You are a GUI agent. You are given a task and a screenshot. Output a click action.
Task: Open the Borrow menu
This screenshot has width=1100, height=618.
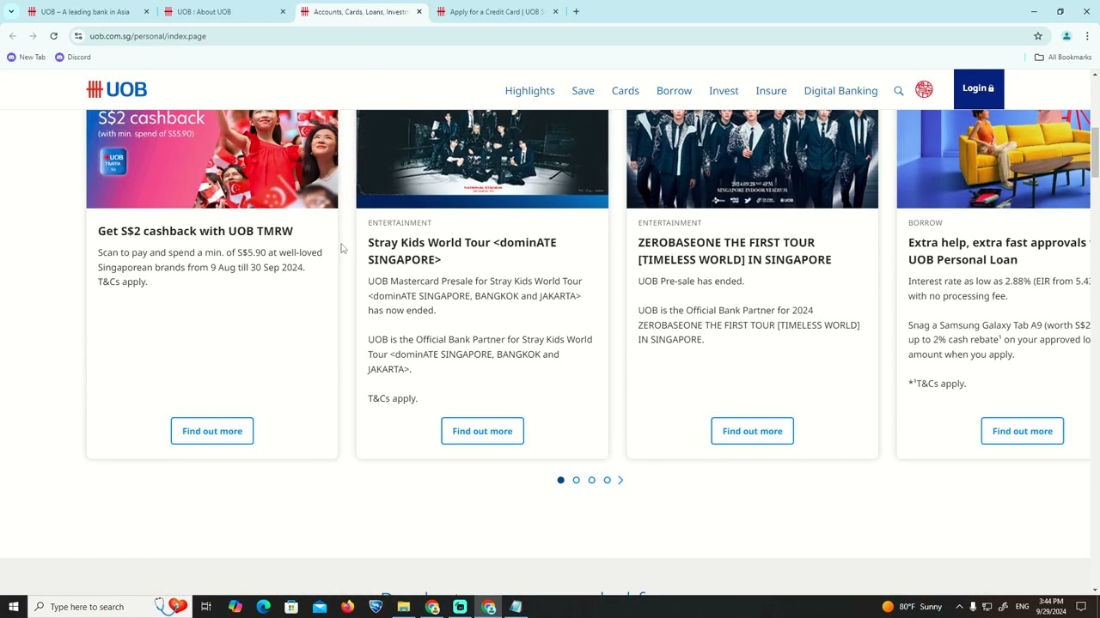tap(674, 90)
